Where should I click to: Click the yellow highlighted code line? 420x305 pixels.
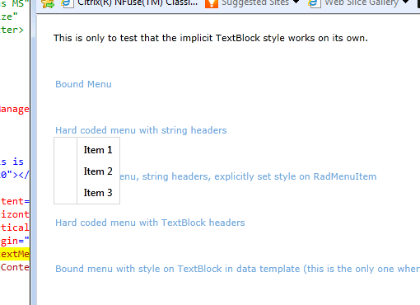tap(15, 254)
